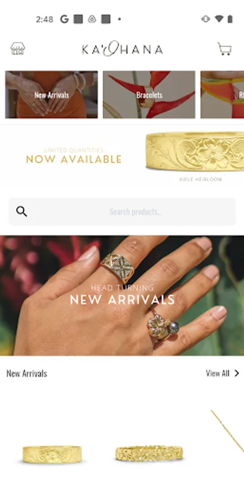Open the store icon in header
244x487 pixels.
pyautogui.click(x=18, y=49)
